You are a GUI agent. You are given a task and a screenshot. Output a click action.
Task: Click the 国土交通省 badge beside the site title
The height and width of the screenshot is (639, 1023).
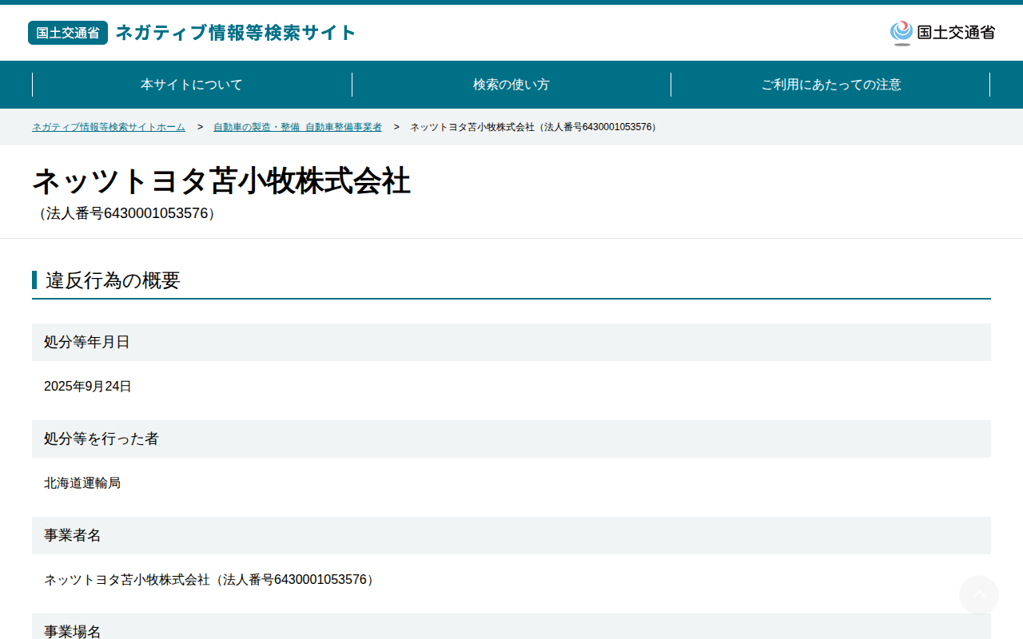point(68,33)
